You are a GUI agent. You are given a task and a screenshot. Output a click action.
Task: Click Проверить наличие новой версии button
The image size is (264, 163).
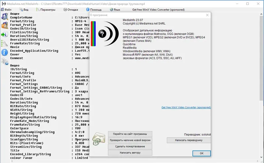130,140
